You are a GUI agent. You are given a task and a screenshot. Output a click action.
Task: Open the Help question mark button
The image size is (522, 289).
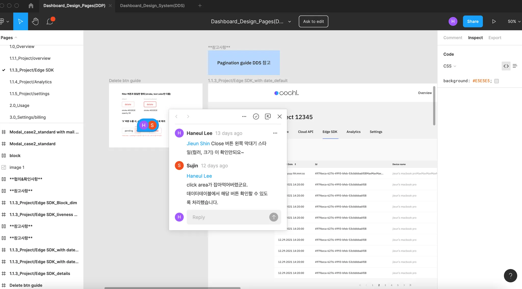click(510, 276)
